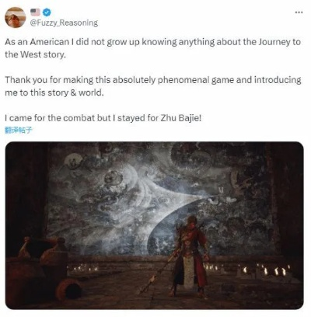Open the attached game screenshot image

pos(155,225)
